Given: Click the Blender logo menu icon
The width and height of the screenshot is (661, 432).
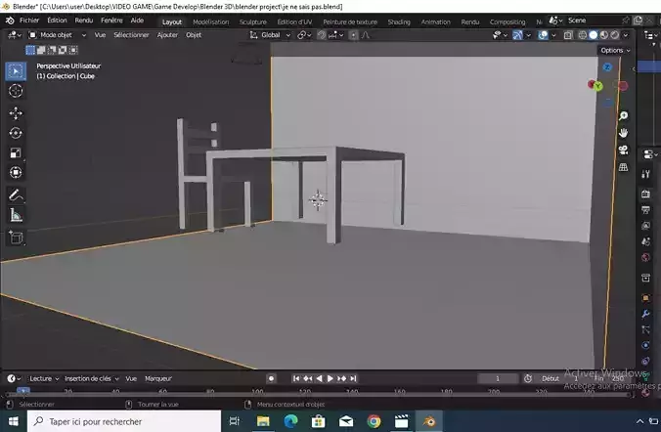Looking at the screenshot, I should 10,21.
